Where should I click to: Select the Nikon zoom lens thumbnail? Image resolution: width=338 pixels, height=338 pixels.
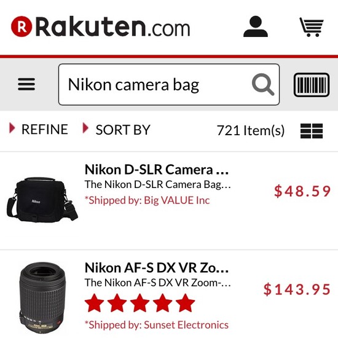[42, 298]
